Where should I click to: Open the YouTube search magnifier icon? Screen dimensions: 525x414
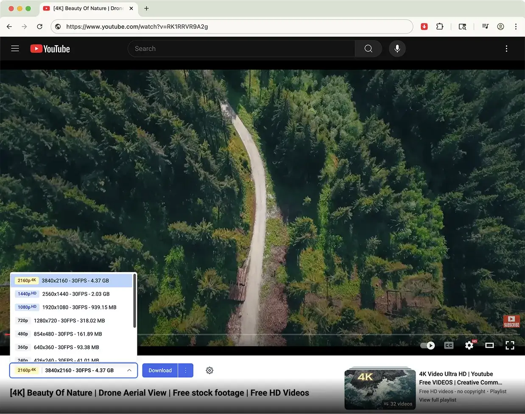368,48
